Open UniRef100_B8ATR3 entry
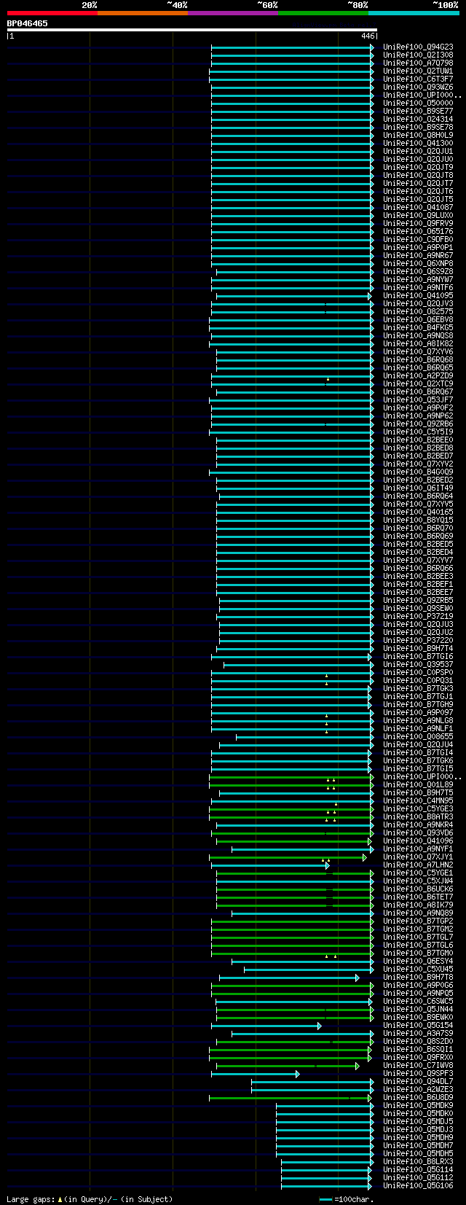The height and width of the screenshot is (1205, 466). pos(418,816)
